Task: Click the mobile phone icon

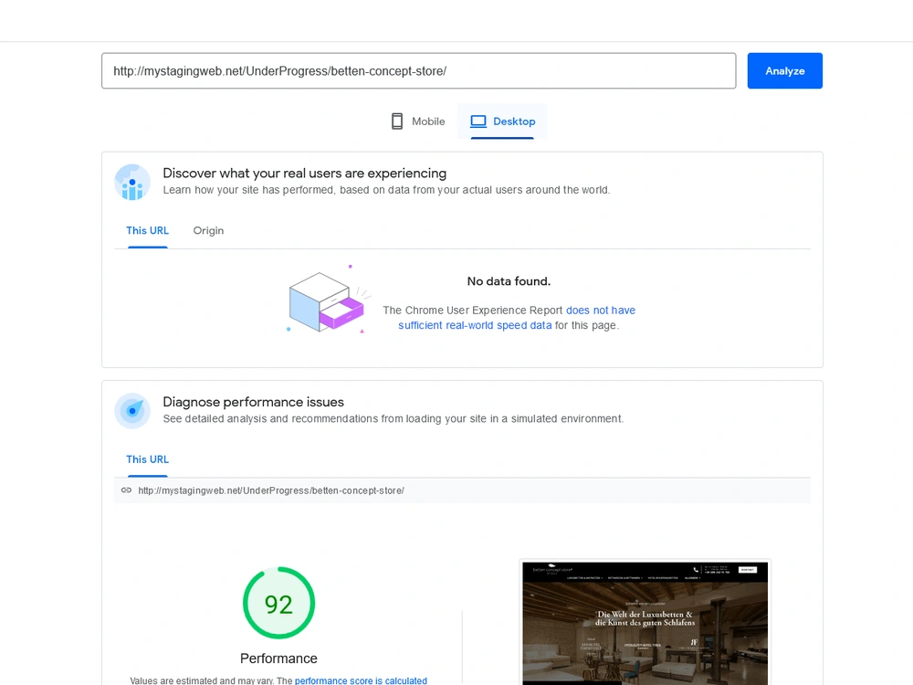Action: [x=397, y=121]
